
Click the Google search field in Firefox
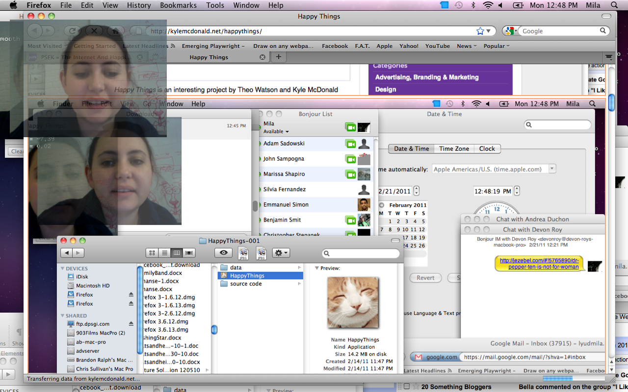559,31
